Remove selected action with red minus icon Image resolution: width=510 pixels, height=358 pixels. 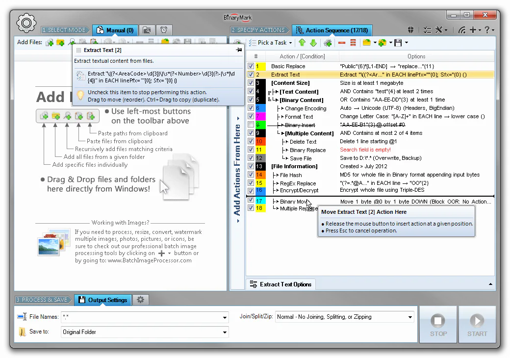coord(341,43)
